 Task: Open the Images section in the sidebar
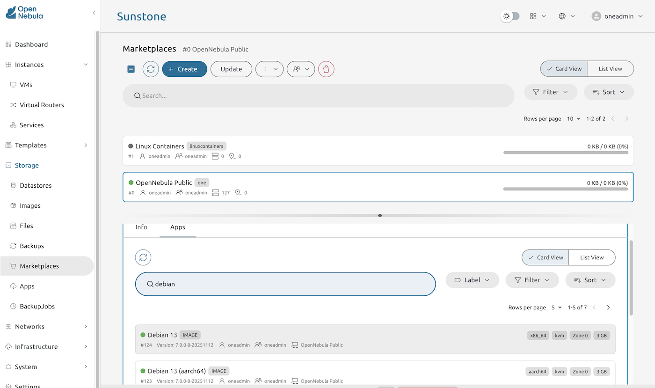[29, 205]
